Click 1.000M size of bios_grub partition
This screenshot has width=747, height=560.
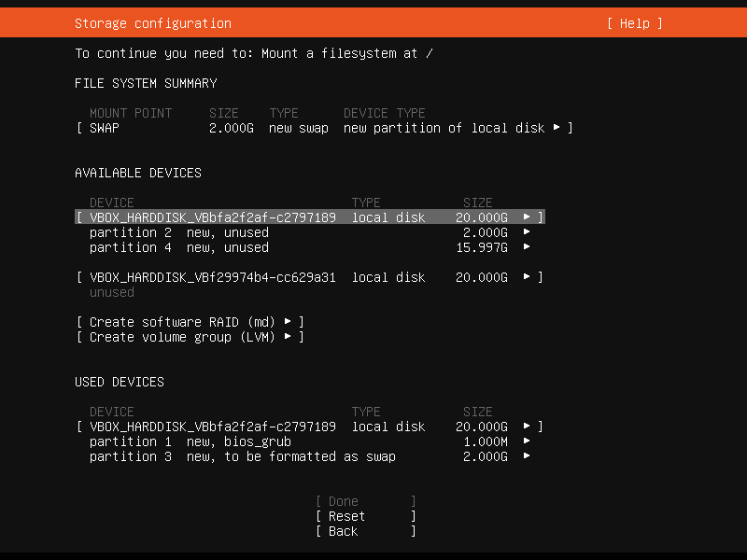(486, 441)
